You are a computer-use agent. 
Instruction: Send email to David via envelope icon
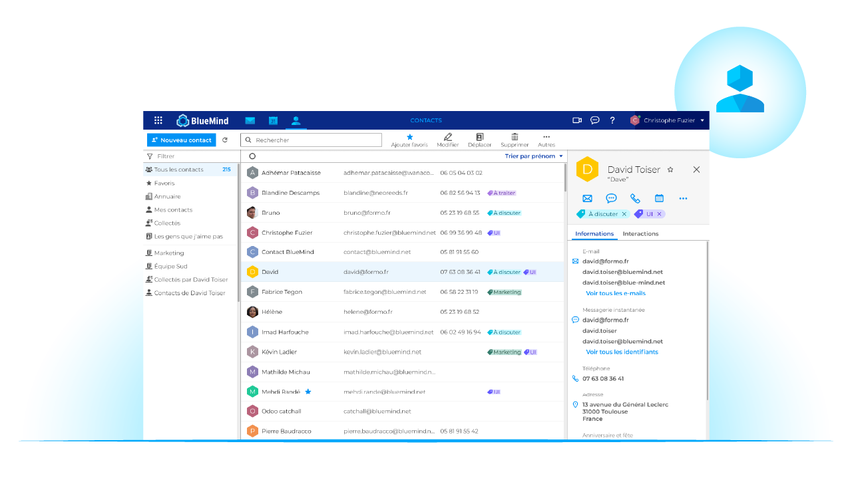[587, 198]
